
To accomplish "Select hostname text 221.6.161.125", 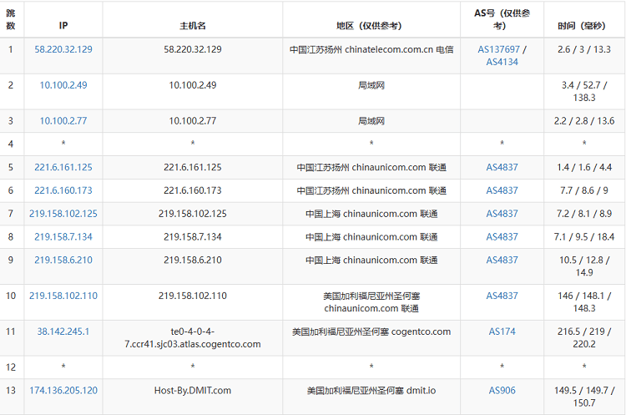I will pos(193,167).
